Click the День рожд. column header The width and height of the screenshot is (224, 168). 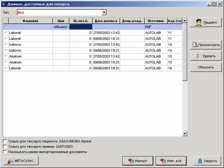pyautogui.click(x=132, y=21)
